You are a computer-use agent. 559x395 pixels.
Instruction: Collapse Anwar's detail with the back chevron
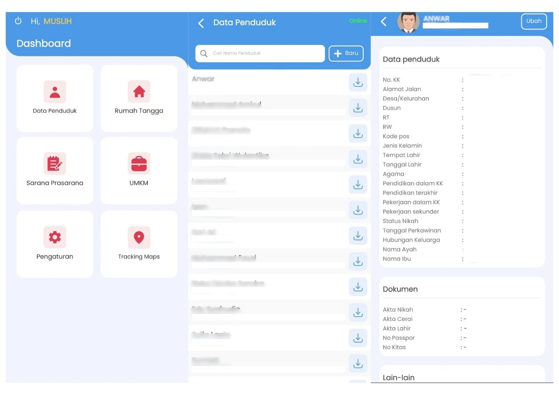point(383,21)
